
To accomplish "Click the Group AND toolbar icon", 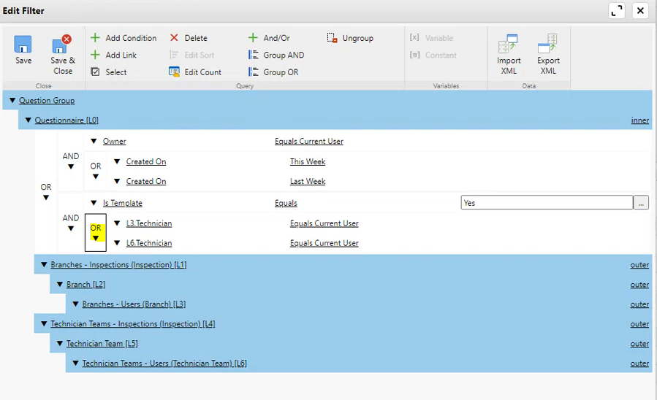I will tap(254, 55).
